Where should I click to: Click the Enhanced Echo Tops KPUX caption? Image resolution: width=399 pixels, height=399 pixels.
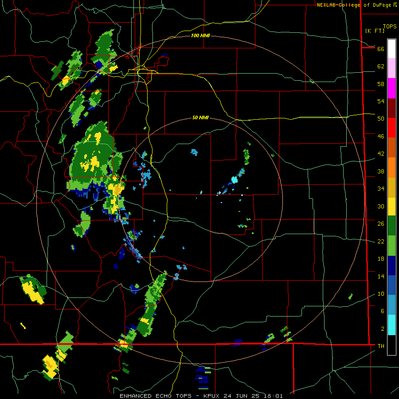pos(201,396)
